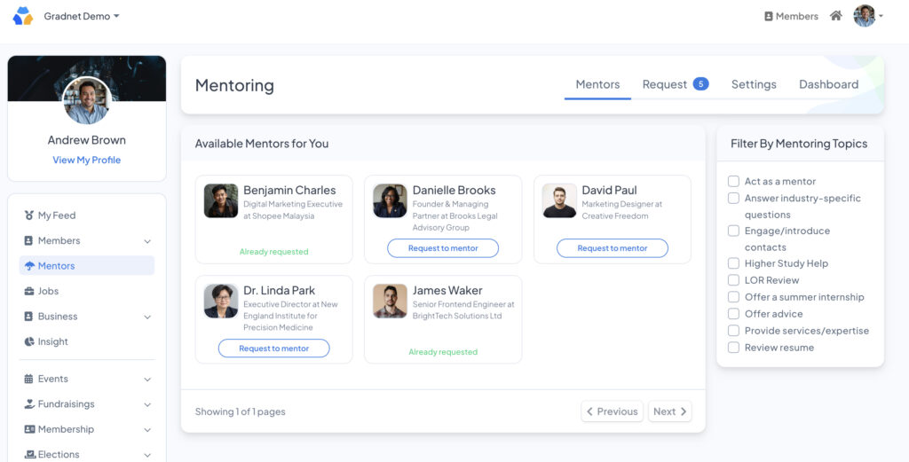The height and width of the screenshot is (462, 909).
Task: Check Higher Study Help filter
Action: click(733, 263)
